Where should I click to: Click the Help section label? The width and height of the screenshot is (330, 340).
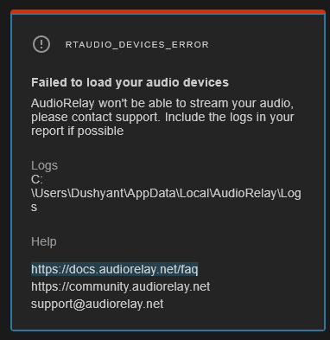pyautogui.click(x=44, y=241)
